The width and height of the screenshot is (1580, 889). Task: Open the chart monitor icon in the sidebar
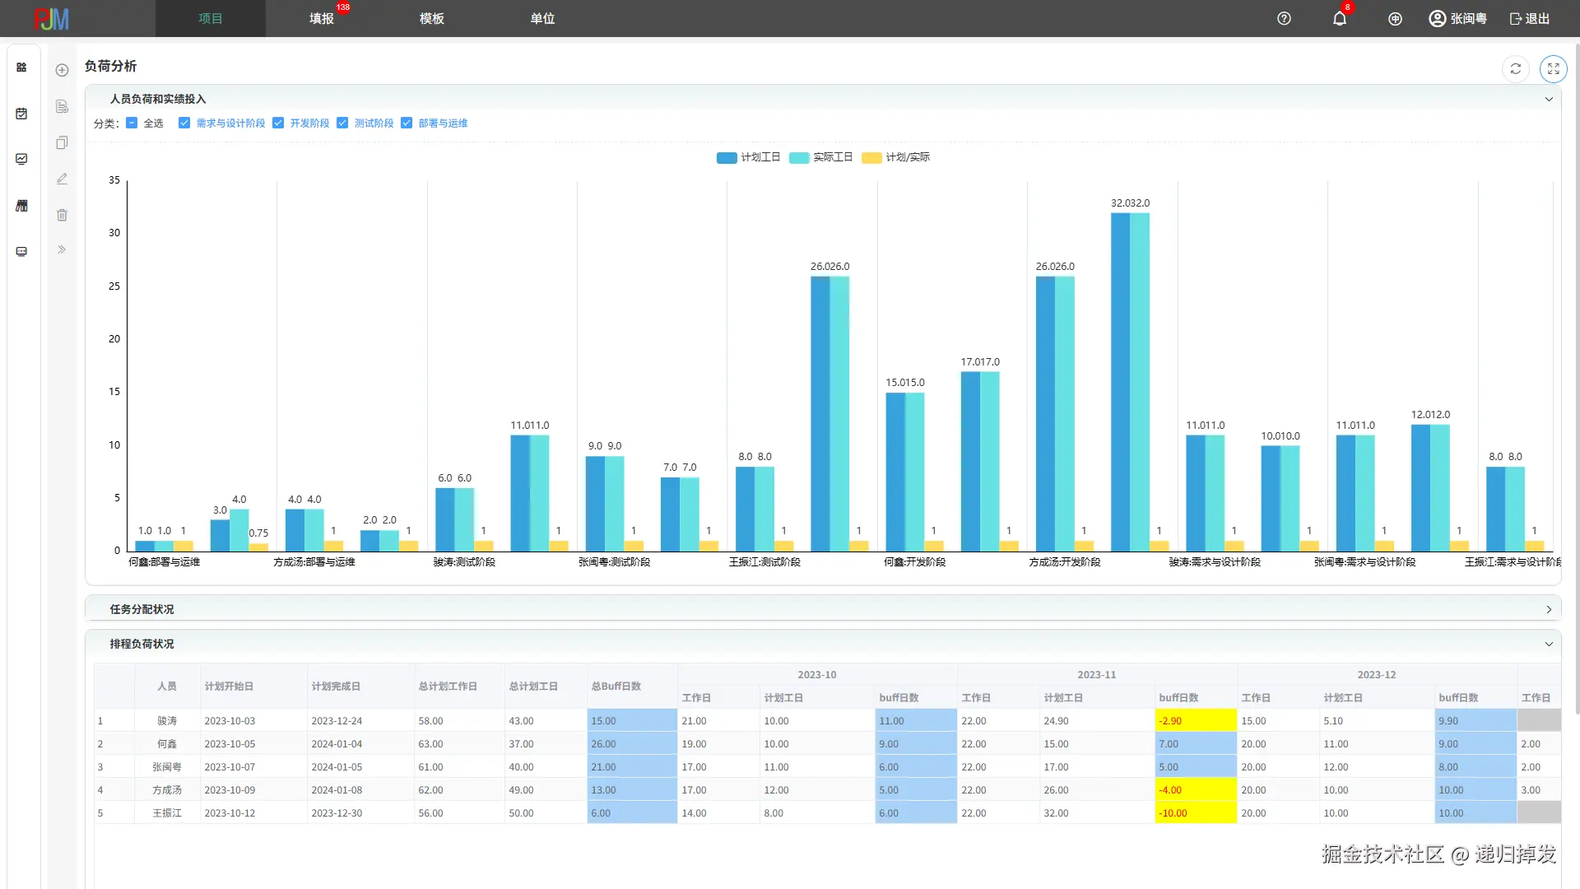click(21, 159)
